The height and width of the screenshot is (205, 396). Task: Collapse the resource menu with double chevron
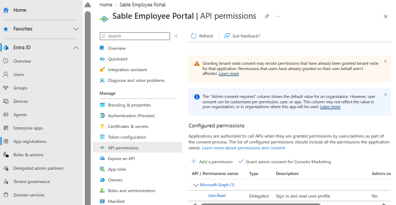tap(177, 36)
